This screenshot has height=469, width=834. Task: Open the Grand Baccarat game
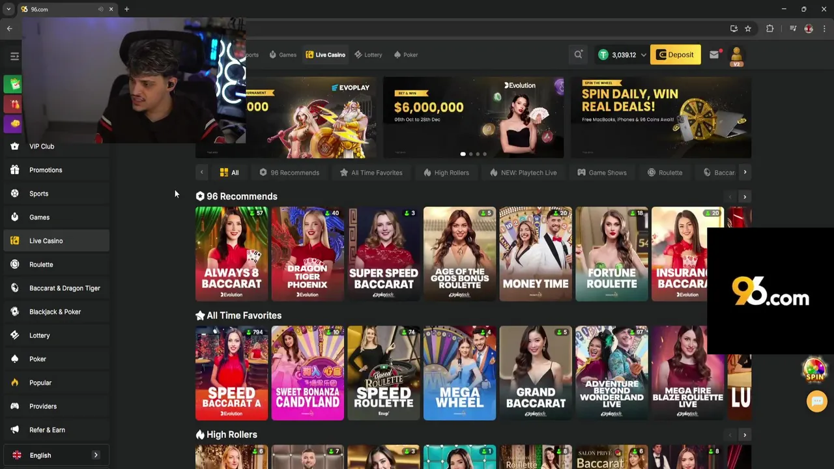[x=536, y=373]
